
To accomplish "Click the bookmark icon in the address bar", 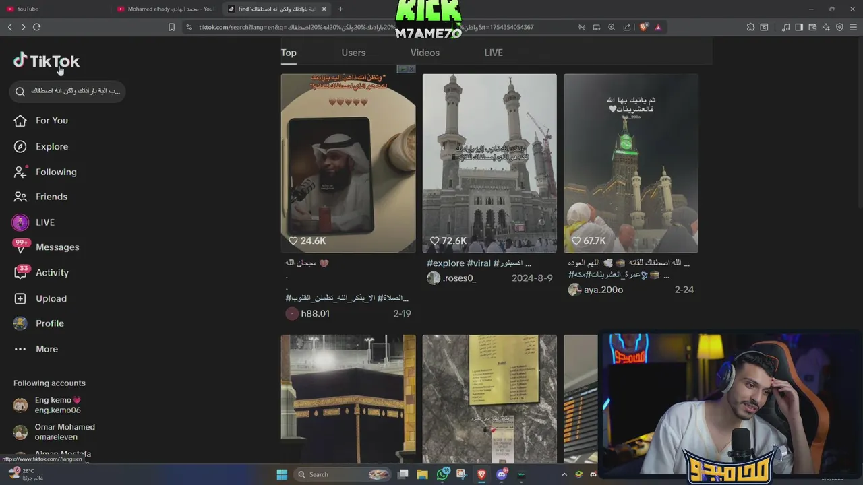I will [171, 27].
